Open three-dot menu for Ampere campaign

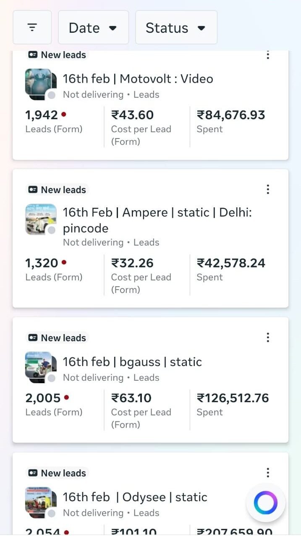coord(268,189)
